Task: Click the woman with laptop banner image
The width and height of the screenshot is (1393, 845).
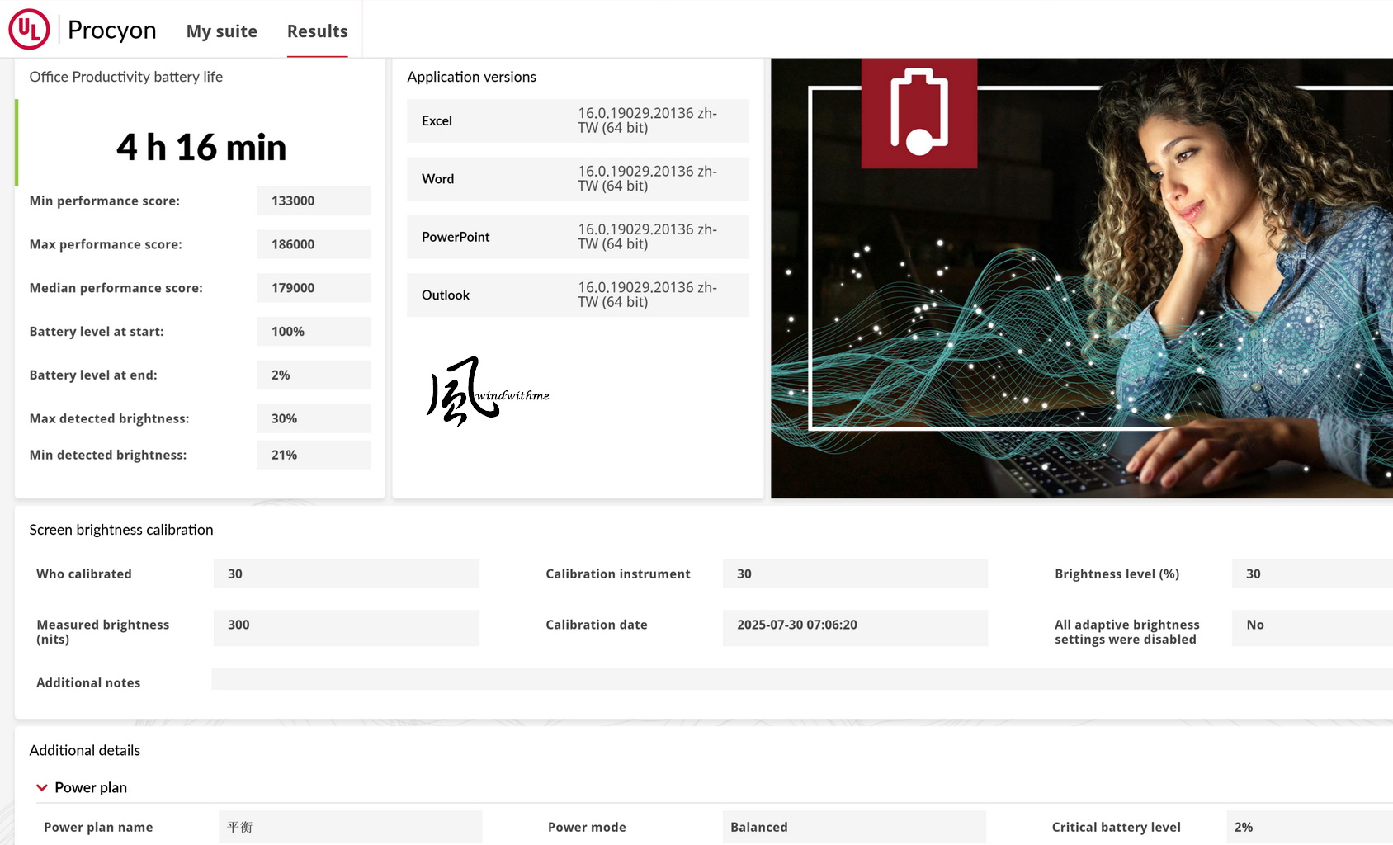Action: point(1082,278)
